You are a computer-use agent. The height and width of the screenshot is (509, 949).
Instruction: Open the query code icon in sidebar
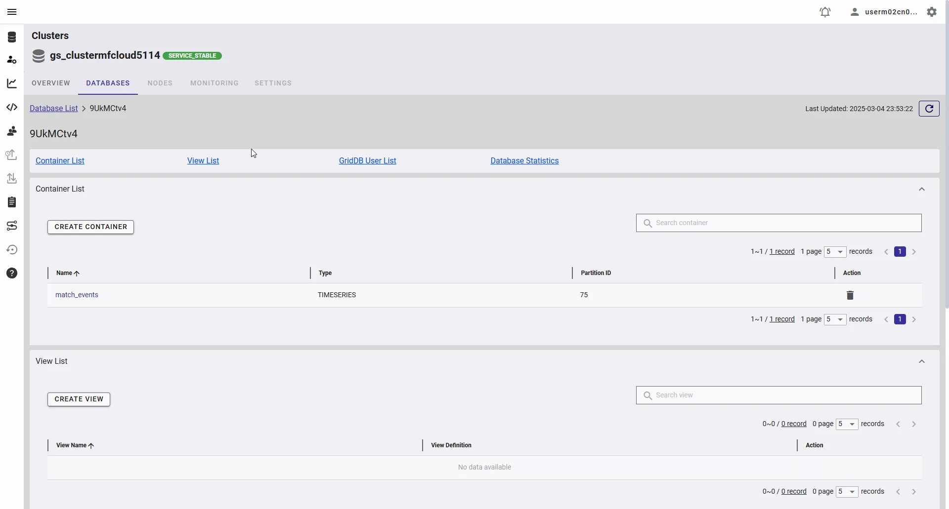click(12, 107)
